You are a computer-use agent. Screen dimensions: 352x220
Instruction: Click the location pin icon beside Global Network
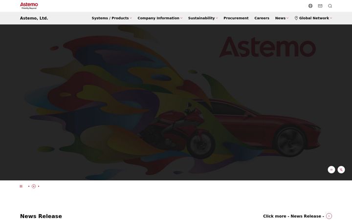[296, 18]
